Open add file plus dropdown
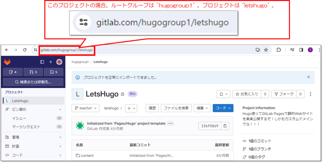The height and width of the screenshot is (163, 323). 131,108
